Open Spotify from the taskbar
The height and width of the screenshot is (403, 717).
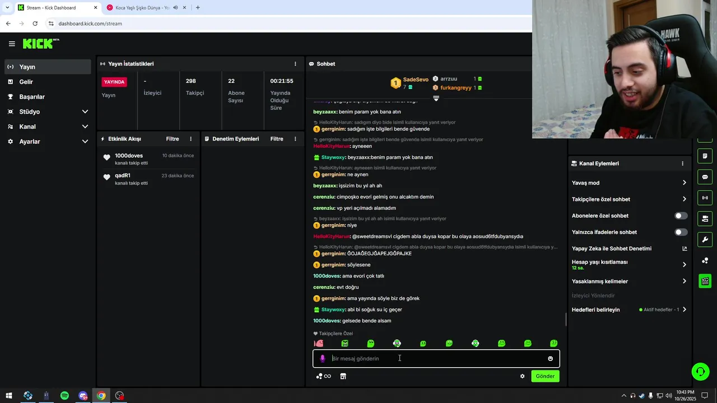point(64,396)
